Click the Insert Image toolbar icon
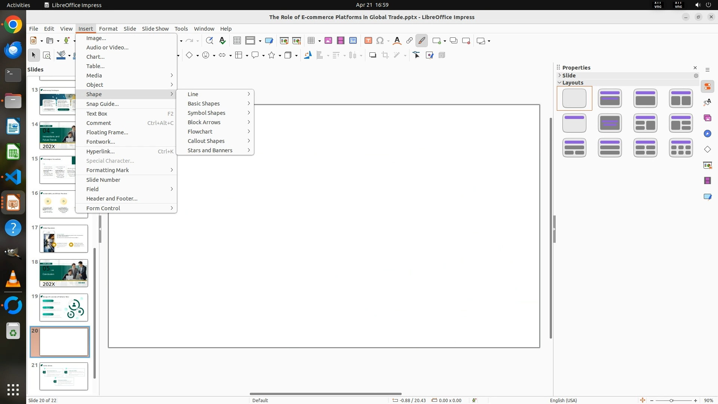 pos(328,41)
